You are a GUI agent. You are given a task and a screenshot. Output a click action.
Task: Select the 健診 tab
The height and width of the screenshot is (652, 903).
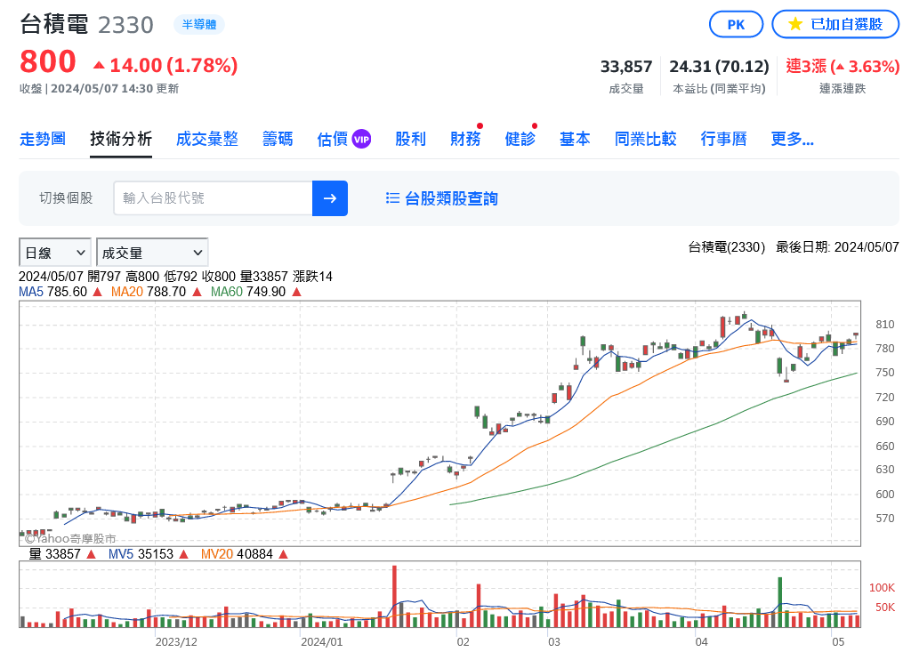[x=520, y=139]
